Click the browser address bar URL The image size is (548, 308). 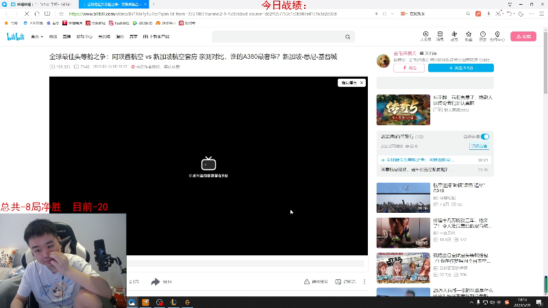pos(203,14)
